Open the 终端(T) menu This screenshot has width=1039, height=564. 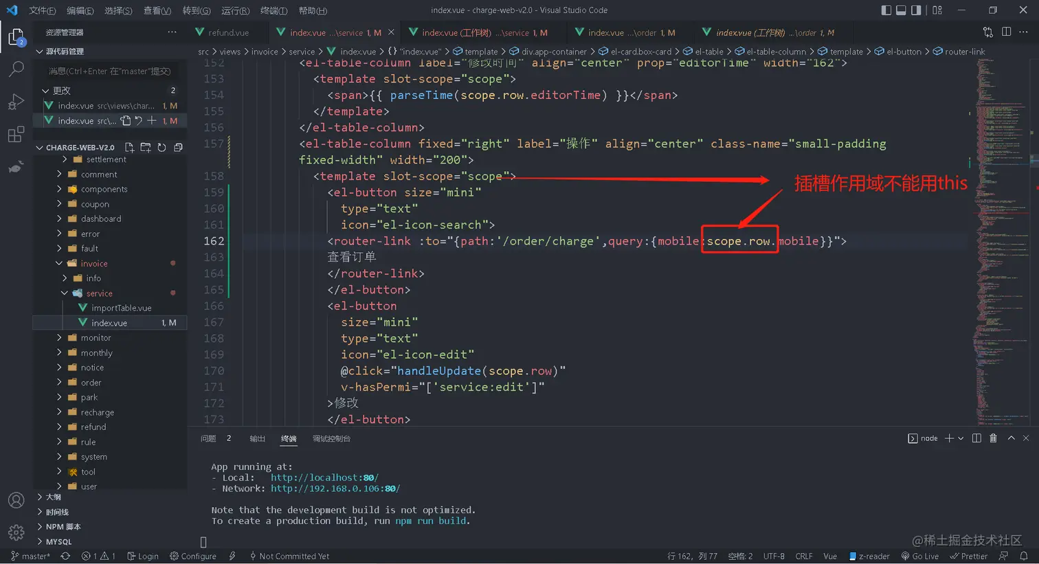coord(274,10)
